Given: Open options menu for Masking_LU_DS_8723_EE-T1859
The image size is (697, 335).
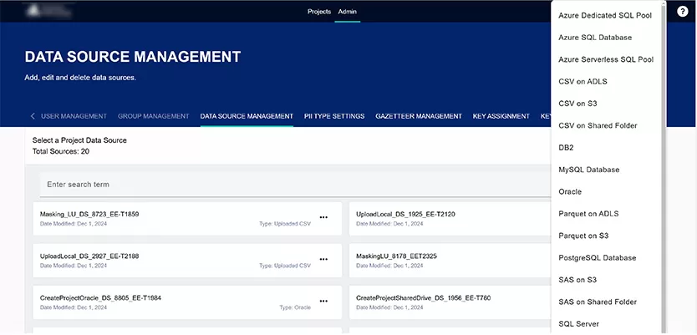Looking at the screenshot, I should (323, 218).
